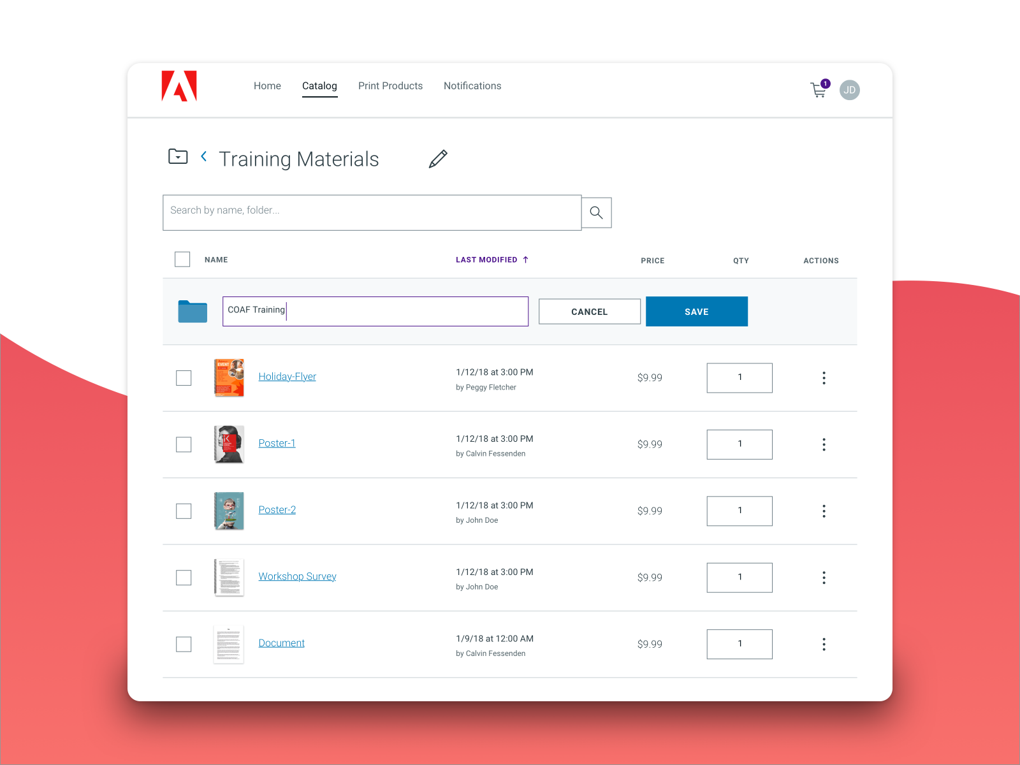The height and width of the screenshot is (765, 1020).
Task: Select the checkbox for Poster-1
Action: (184, 444)
